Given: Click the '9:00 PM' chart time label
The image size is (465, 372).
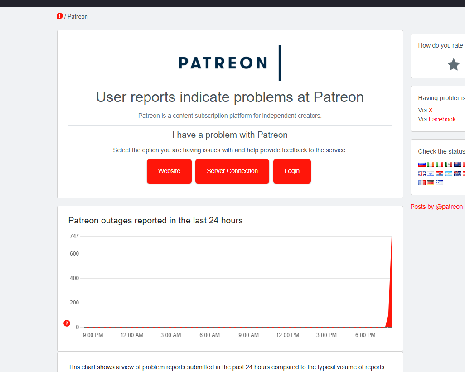Looking at the screenshot, I should pos(93,335).
